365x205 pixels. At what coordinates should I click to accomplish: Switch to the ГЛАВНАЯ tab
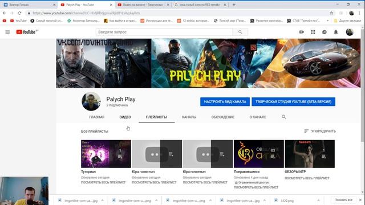[97, 117]
